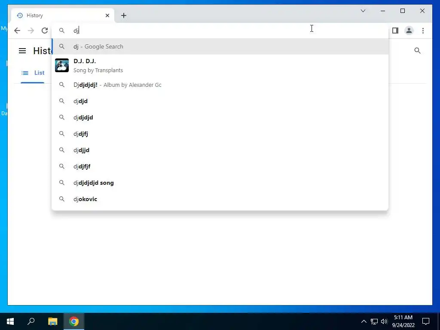The height and width of the screenshot is (330, 440).
Task: Show hidden system tray icons
Action: 364,321
